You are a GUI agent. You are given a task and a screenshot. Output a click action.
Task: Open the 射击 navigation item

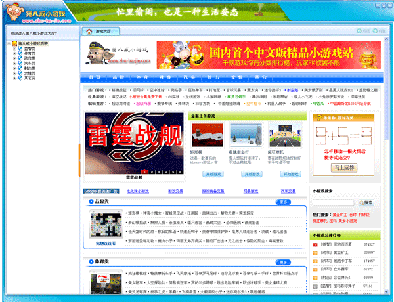pyautogui.click(x=213, y=77)
